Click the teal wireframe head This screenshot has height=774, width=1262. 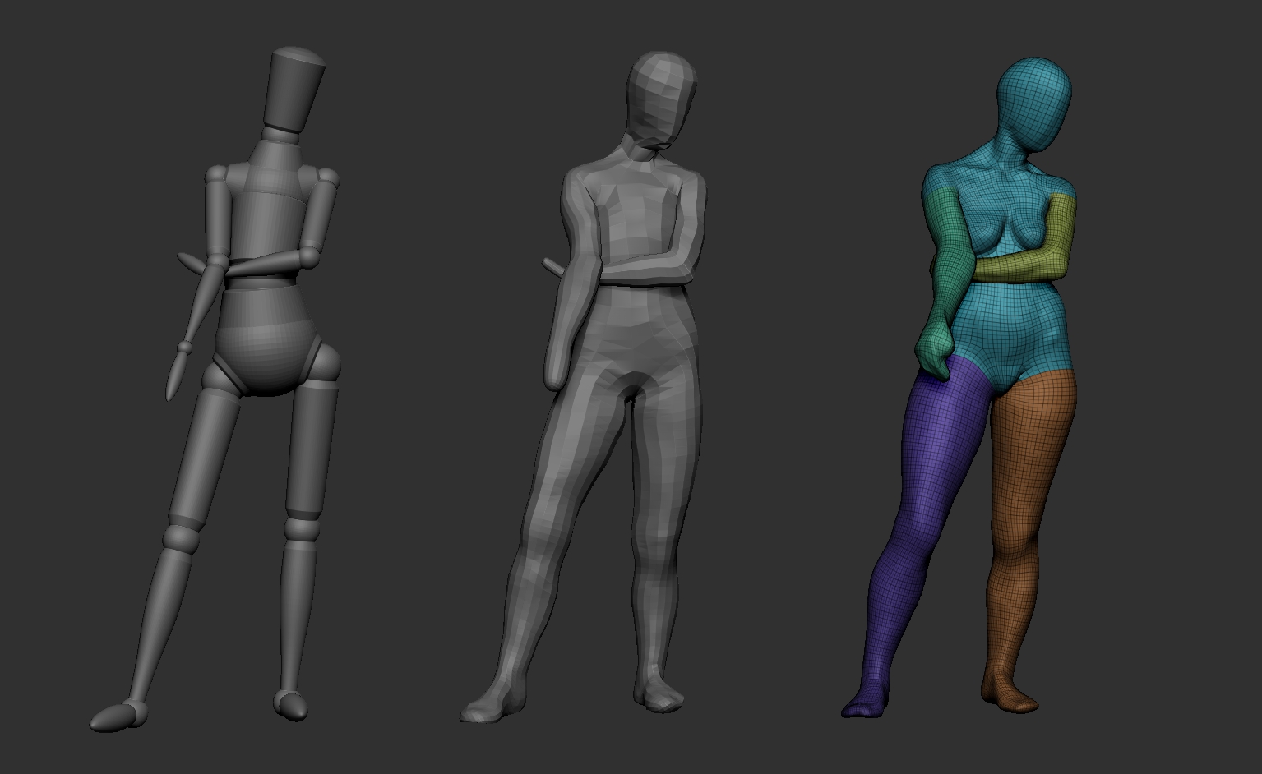point(1035,104)
